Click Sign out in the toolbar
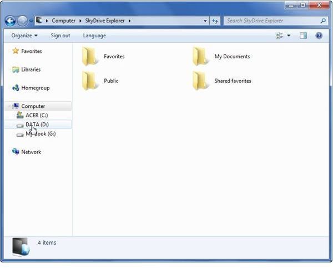The image size is (333, 268). 60,36
